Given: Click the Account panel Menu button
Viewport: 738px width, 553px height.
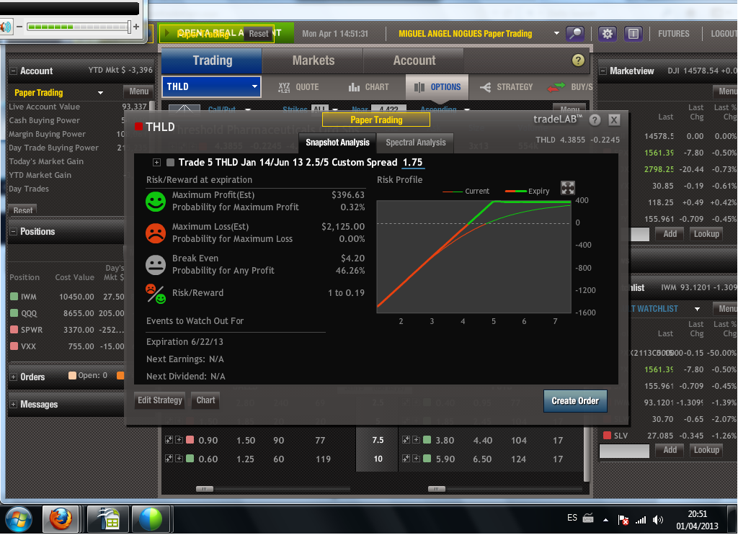Looking at the screenshot, I should tap(138, 91).
